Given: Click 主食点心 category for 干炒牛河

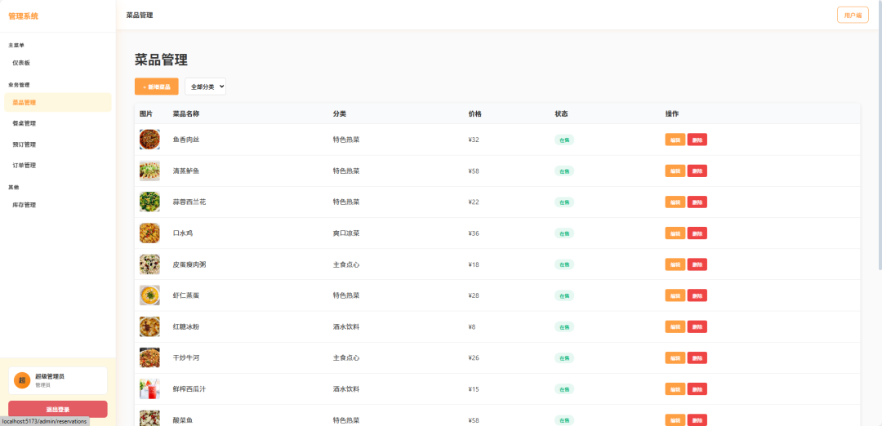Looking at the screenshot, I should tap(346, 357).
